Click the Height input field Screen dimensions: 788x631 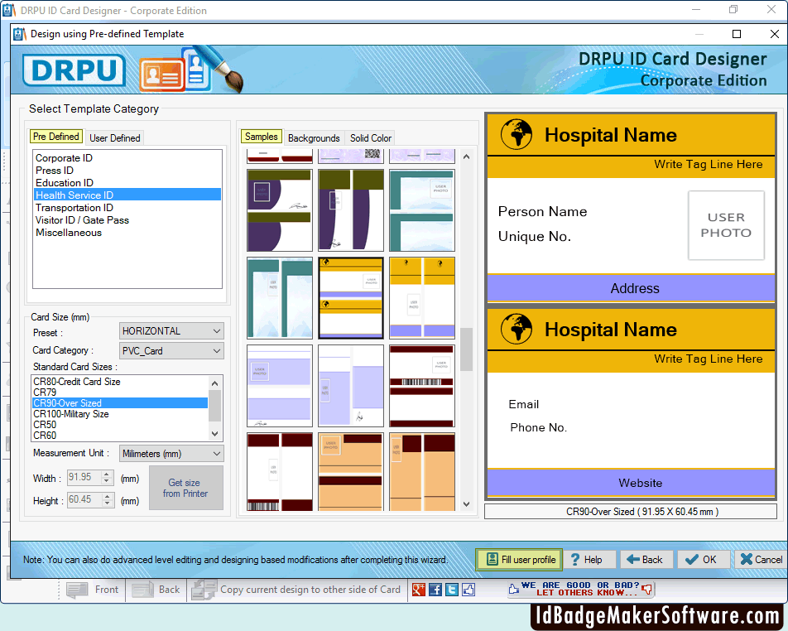click(84, 499)
